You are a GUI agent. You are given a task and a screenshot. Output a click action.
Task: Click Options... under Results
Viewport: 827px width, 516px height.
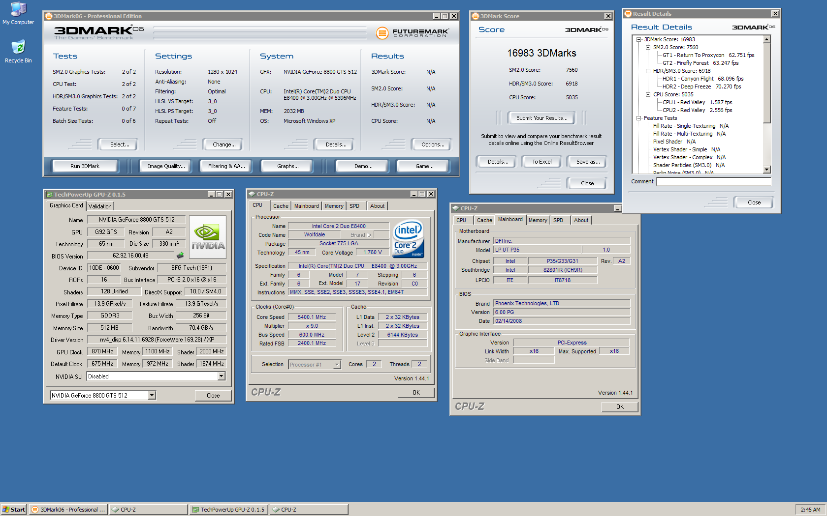[x=433, y=144]
